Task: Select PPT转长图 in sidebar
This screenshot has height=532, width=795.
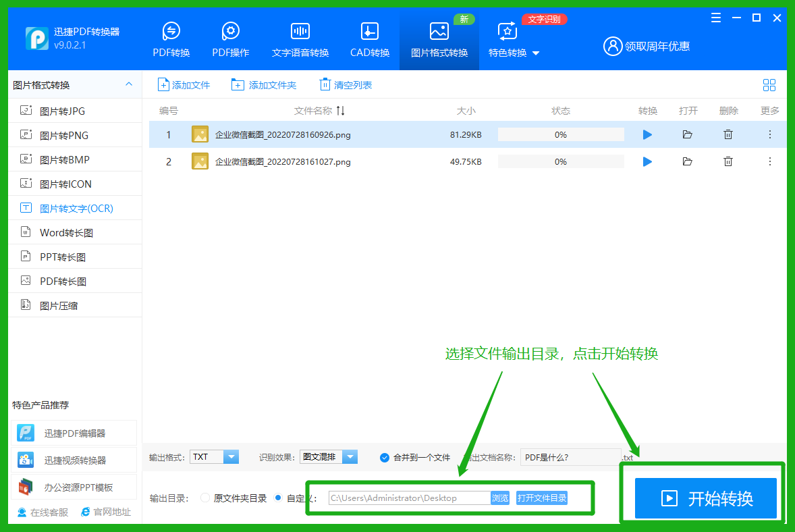Action: tap(75, 257)
